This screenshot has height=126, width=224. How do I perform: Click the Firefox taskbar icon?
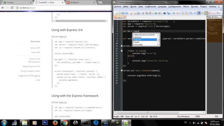55,122
